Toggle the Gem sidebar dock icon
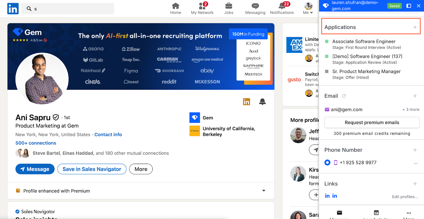Image resolution: width=424 pixels, height=219 pixels. point(409,6)
